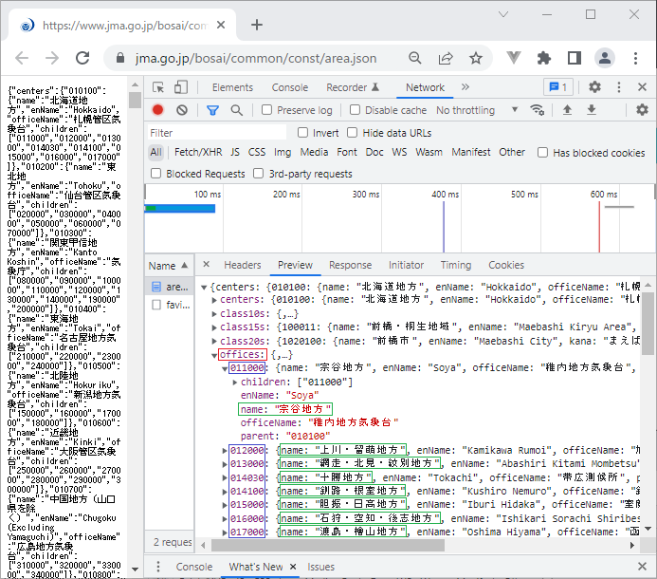Click the red record network log button

[x=158, y=110]
